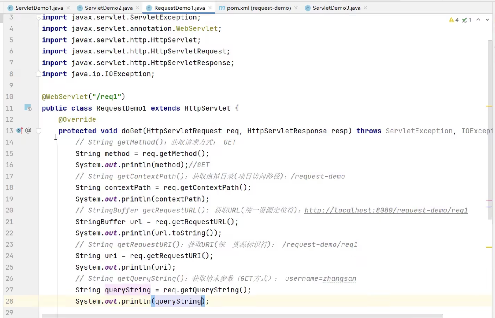The width and height of the screenshot is (495, 318).
Task: Collapse the import block at line 3
Action: tap(39, 17)
